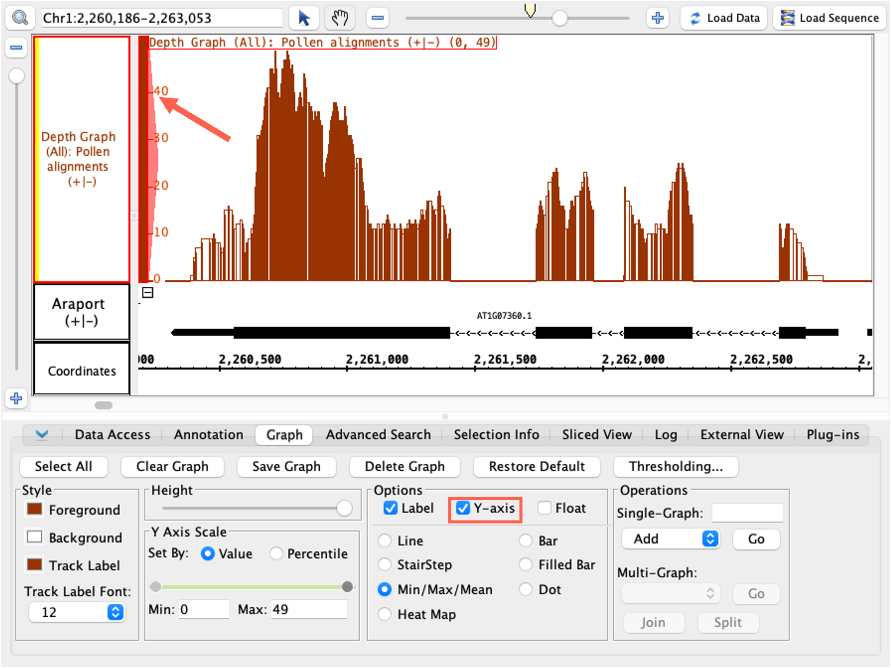This screenshot has width=891, height=668.
Task: Open the Sliced View tab
Action: coord(597,435)
